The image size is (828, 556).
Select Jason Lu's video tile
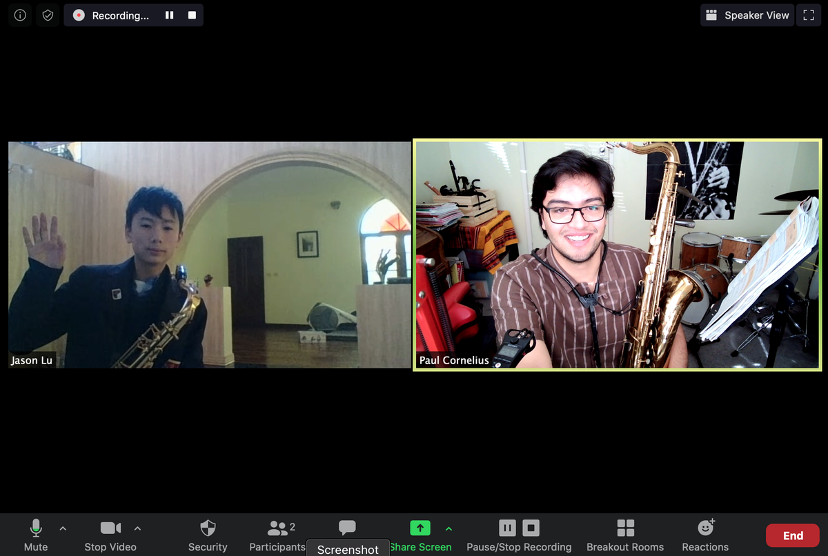(x=210, y=255)
